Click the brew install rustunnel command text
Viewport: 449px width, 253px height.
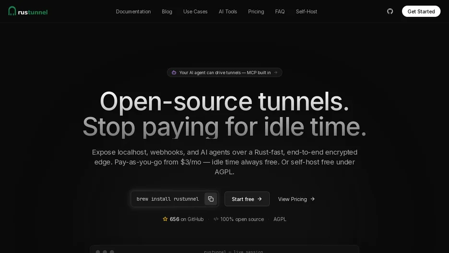pyautogui.click(x=167, y=199)
